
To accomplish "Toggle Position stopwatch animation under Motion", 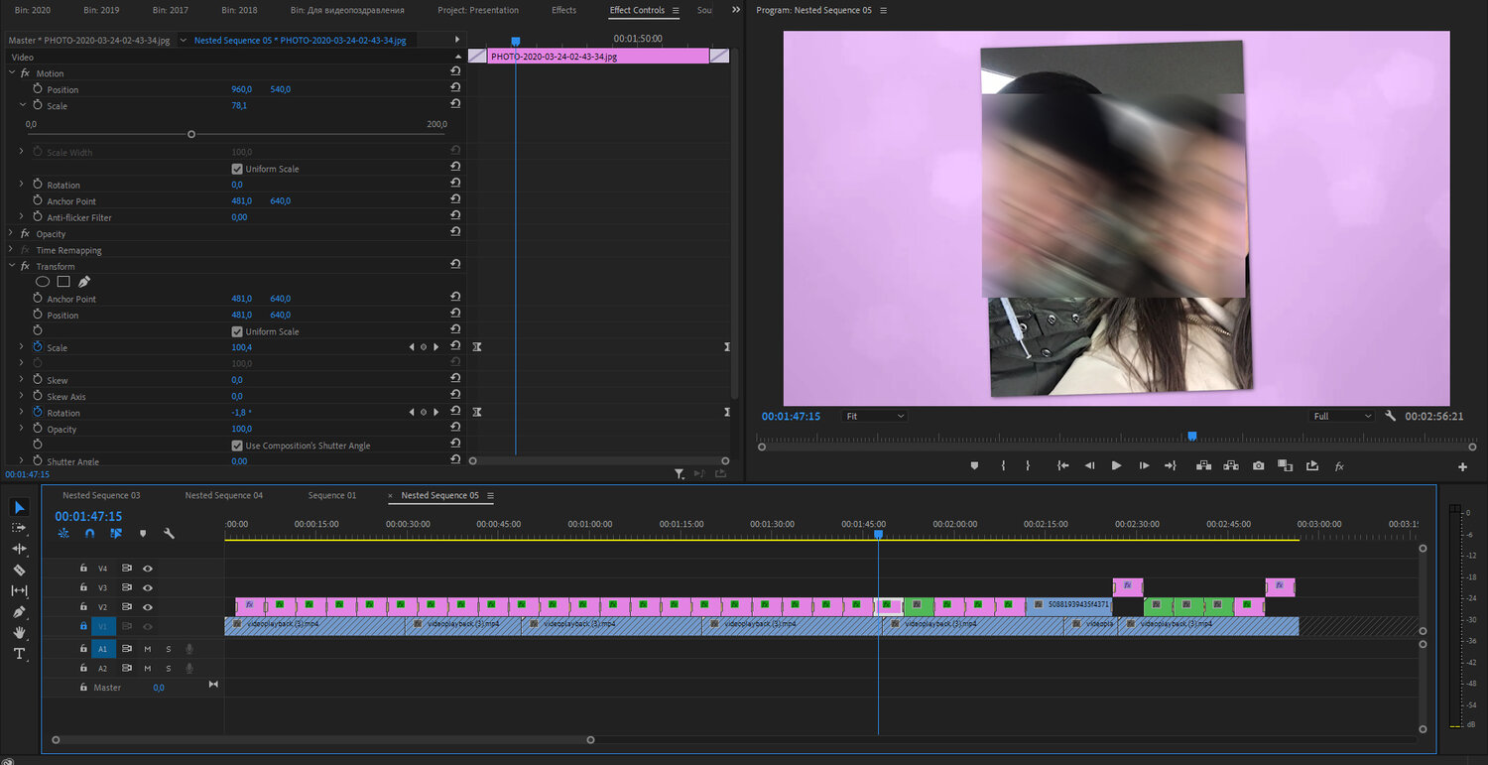I will click(x=38, y=88).
